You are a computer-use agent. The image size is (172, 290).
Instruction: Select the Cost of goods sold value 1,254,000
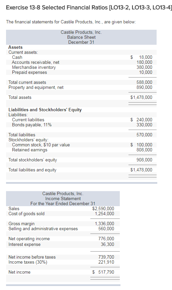point(104,213)
